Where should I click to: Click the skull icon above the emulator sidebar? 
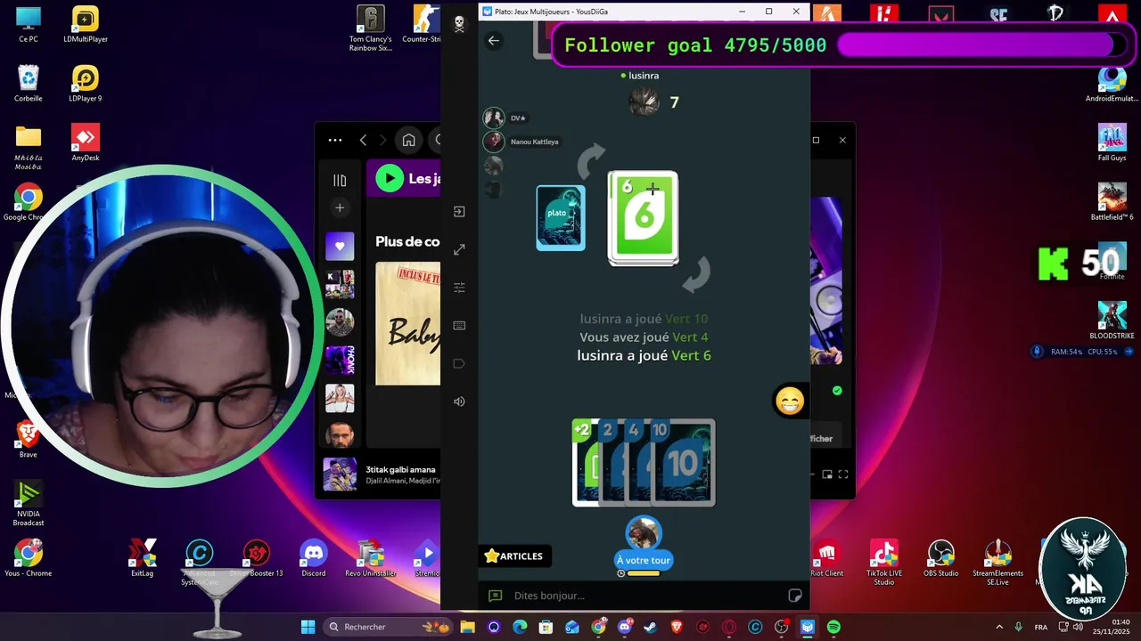click(459, 24)
